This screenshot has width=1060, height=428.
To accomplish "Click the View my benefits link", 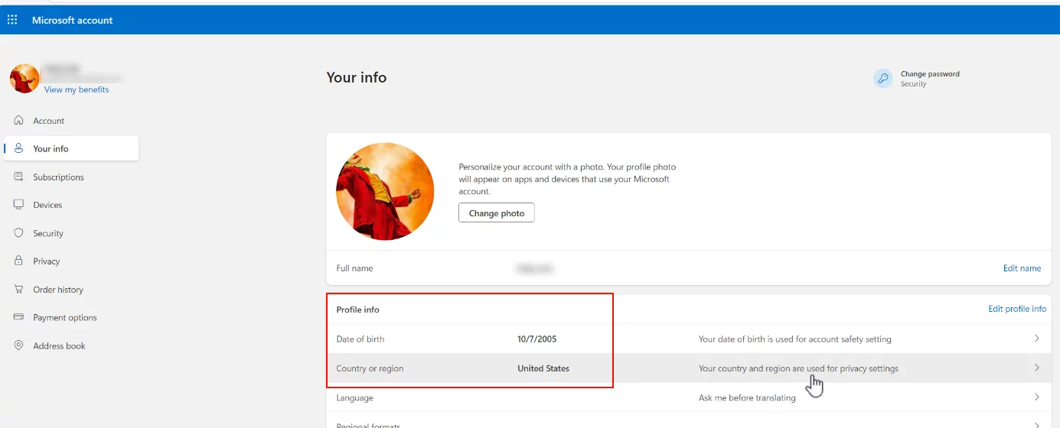I will pyautogui.click(x=77, y=89).
